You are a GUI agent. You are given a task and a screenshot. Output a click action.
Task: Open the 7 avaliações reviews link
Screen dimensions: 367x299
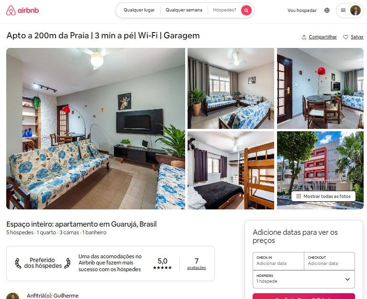[196, 264]
